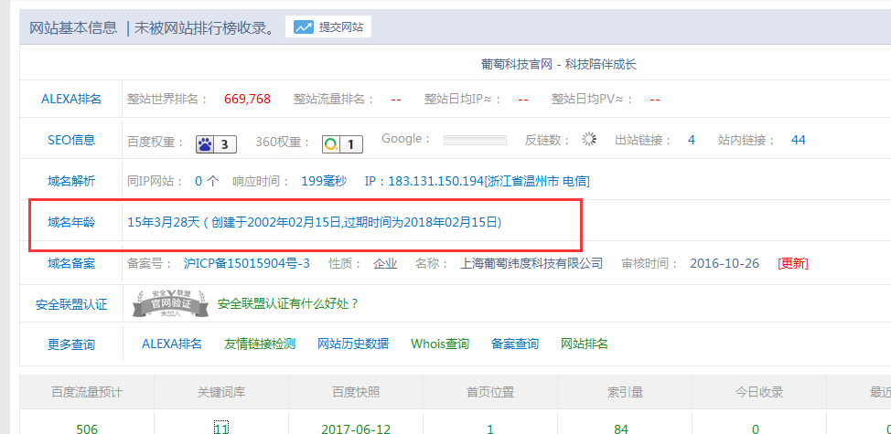Open the SEO信息 row label

[71, 140]
